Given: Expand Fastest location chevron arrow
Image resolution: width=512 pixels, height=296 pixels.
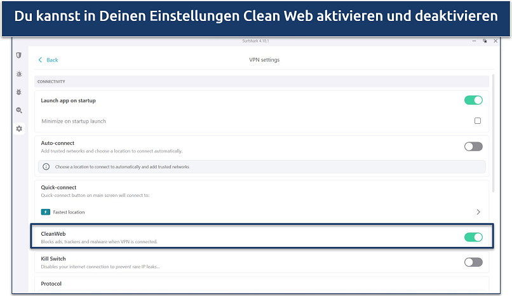Looking at the screenshot, I should coord(478,212).
